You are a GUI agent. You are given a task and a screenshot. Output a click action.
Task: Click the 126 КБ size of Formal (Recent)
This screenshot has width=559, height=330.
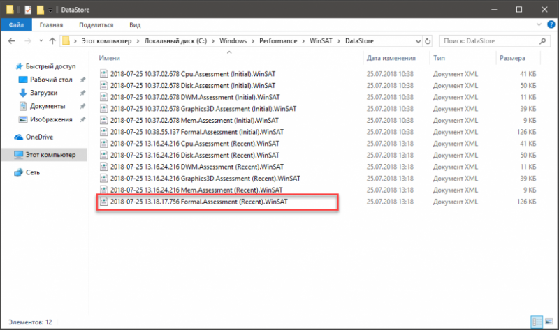pos(526,202)
